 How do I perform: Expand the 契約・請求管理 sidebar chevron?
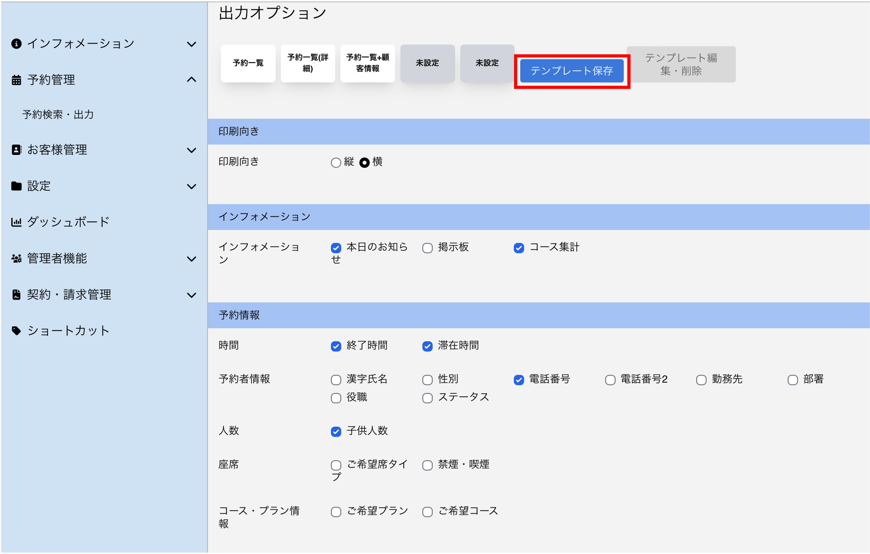[191, 296]
